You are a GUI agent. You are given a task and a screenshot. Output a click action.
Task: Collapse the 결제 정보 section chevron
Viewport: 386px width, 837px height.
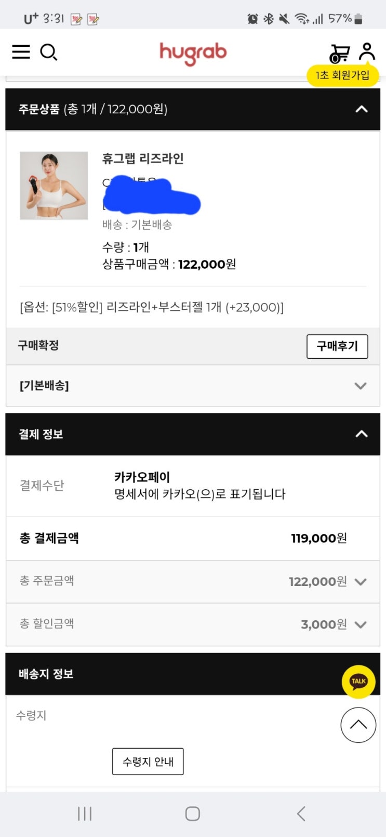pyautogui.click(x=361, y=434)
